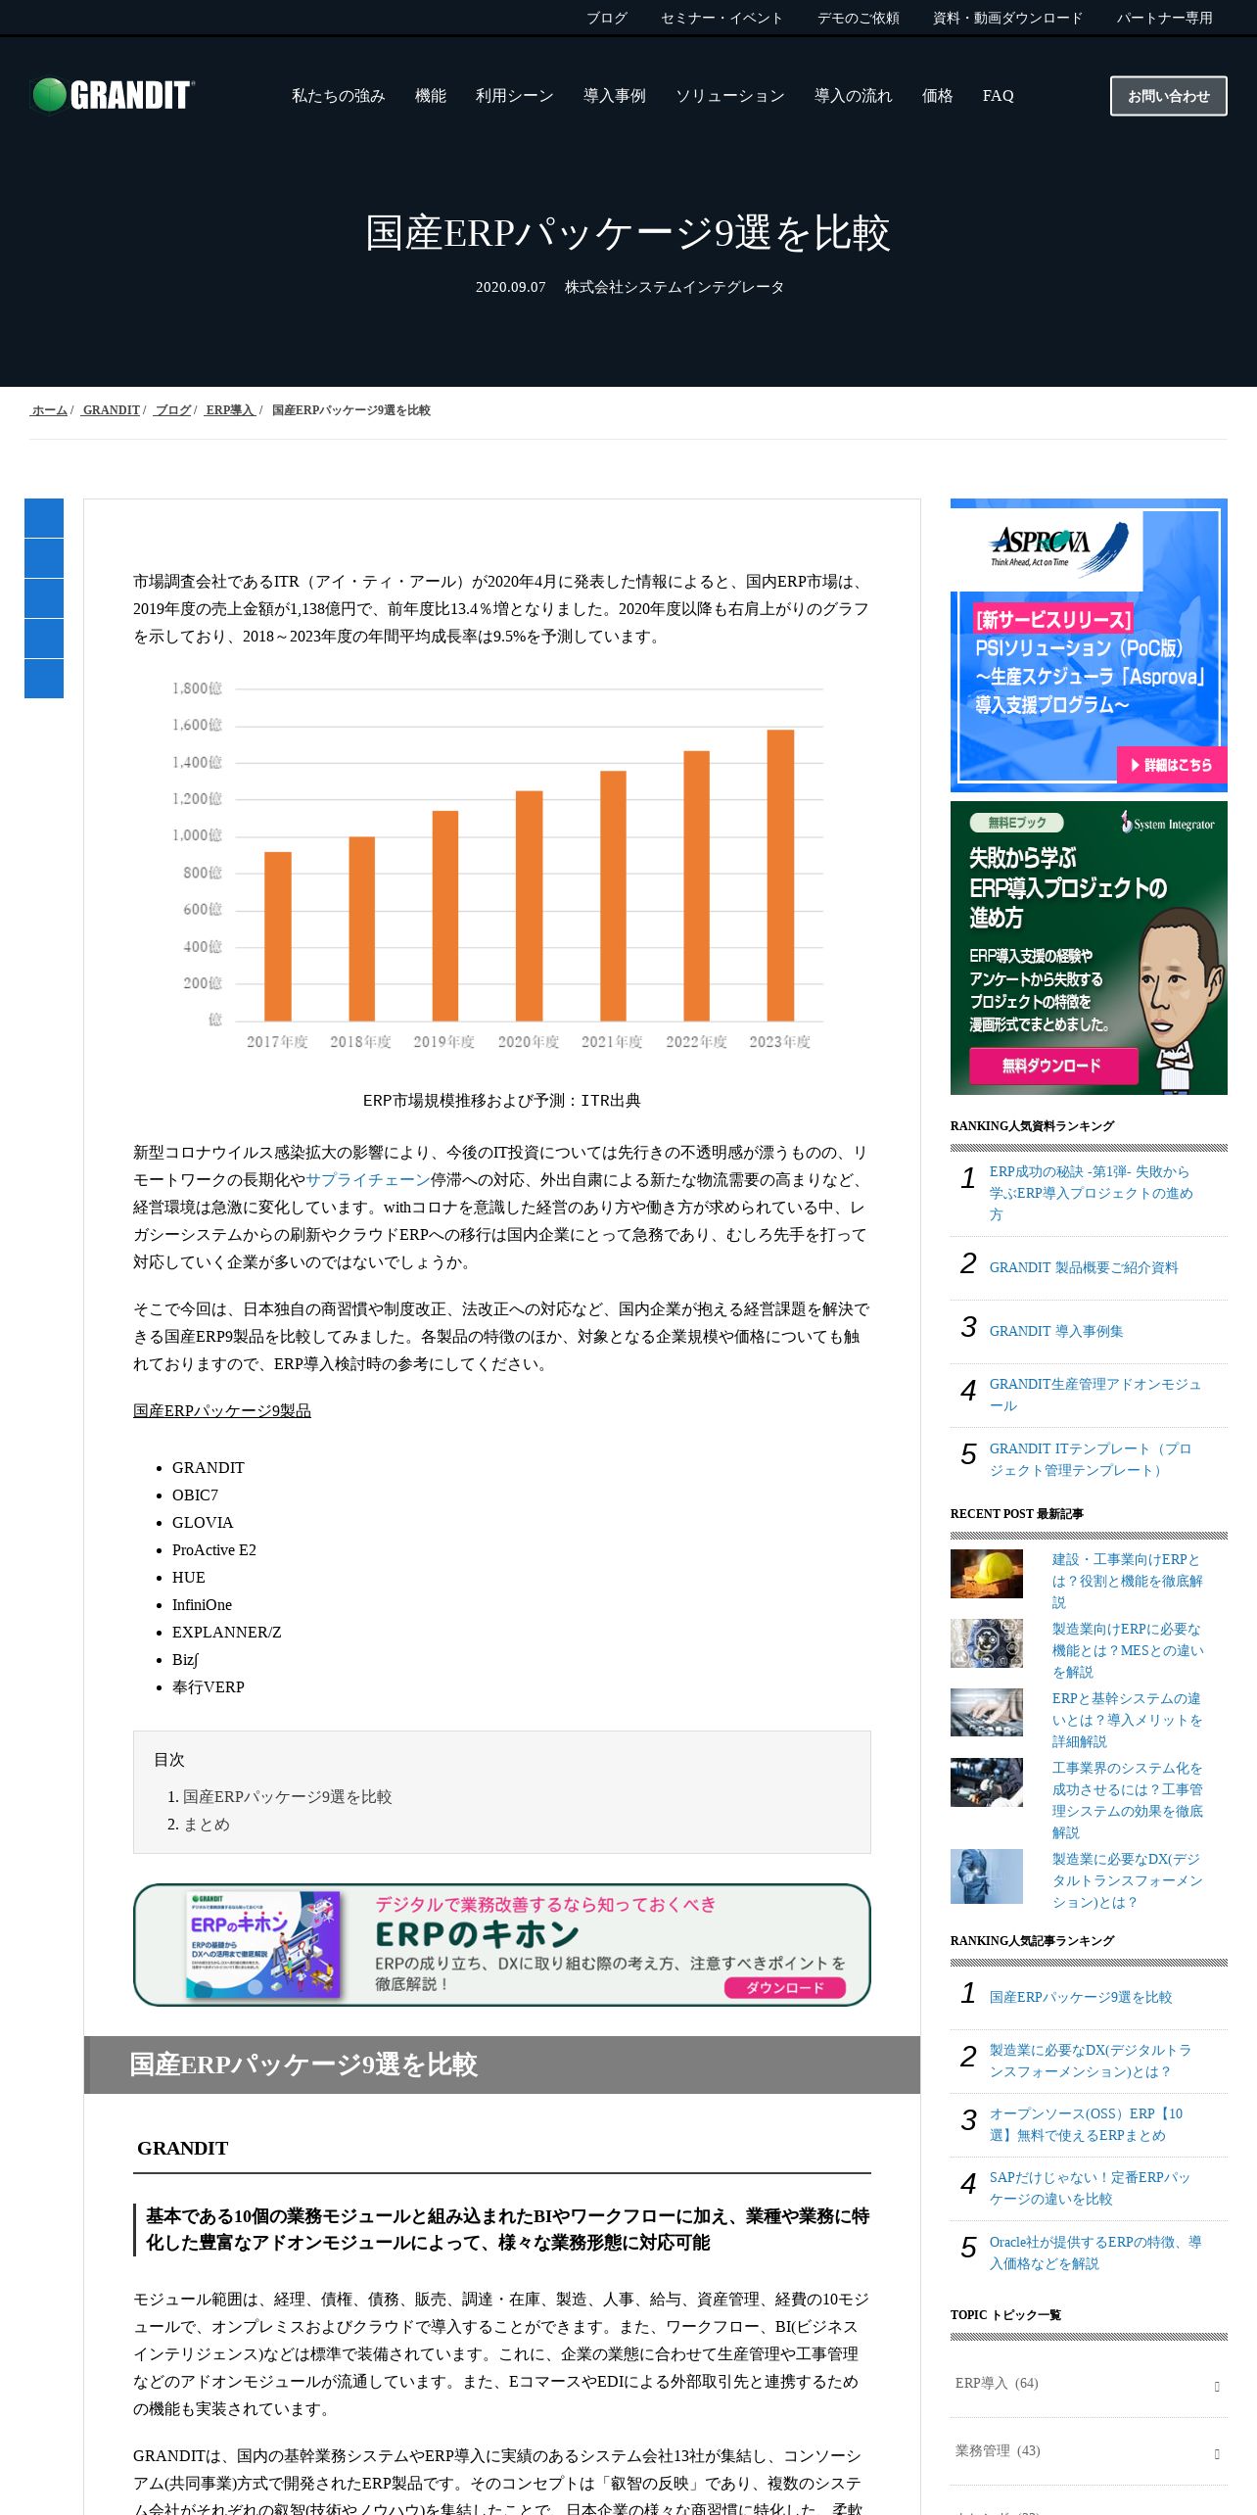1257x2515 pixels.
Task: Open ranking item ERP成功の秘訣 第1弾
Action: coord(1091,1193)
